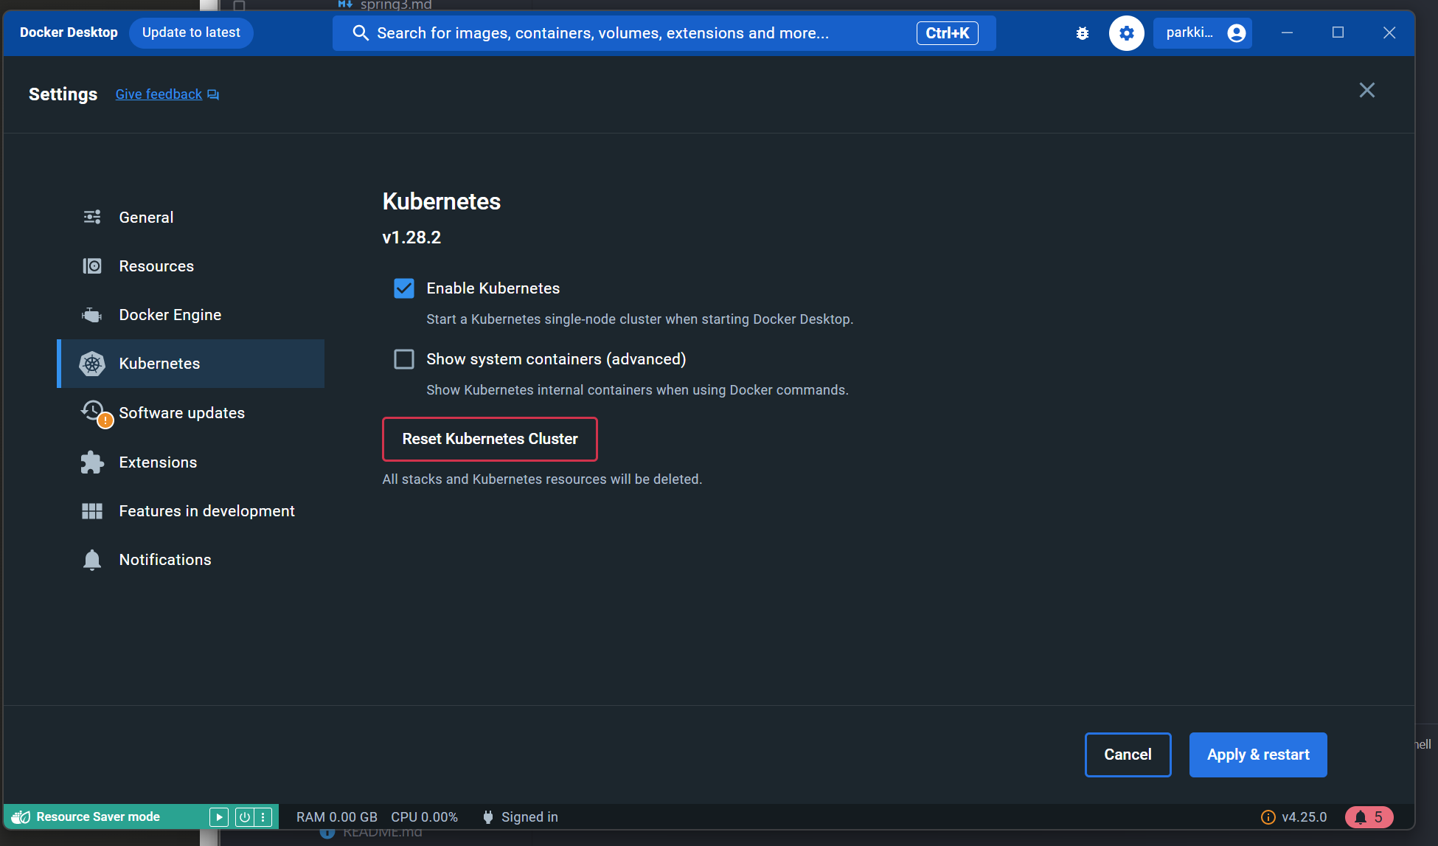
Task: Click the feedback speech bubble icon
Action: point(213,94)
